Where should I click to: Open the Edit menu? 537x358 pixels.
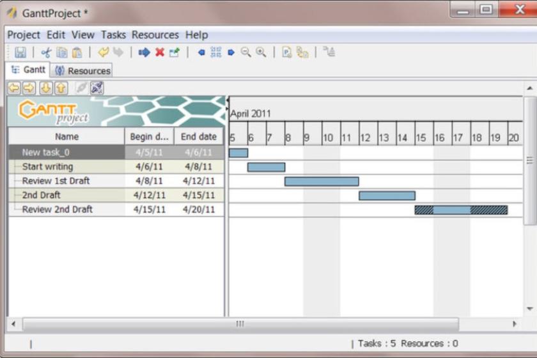tap(56, 35)
